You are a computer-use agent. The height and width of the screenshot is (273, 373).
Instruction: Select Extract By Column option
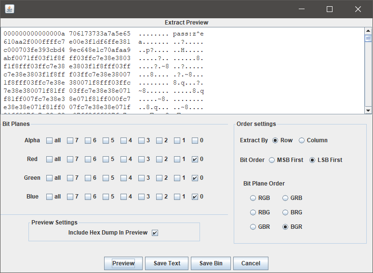[301, 140]
